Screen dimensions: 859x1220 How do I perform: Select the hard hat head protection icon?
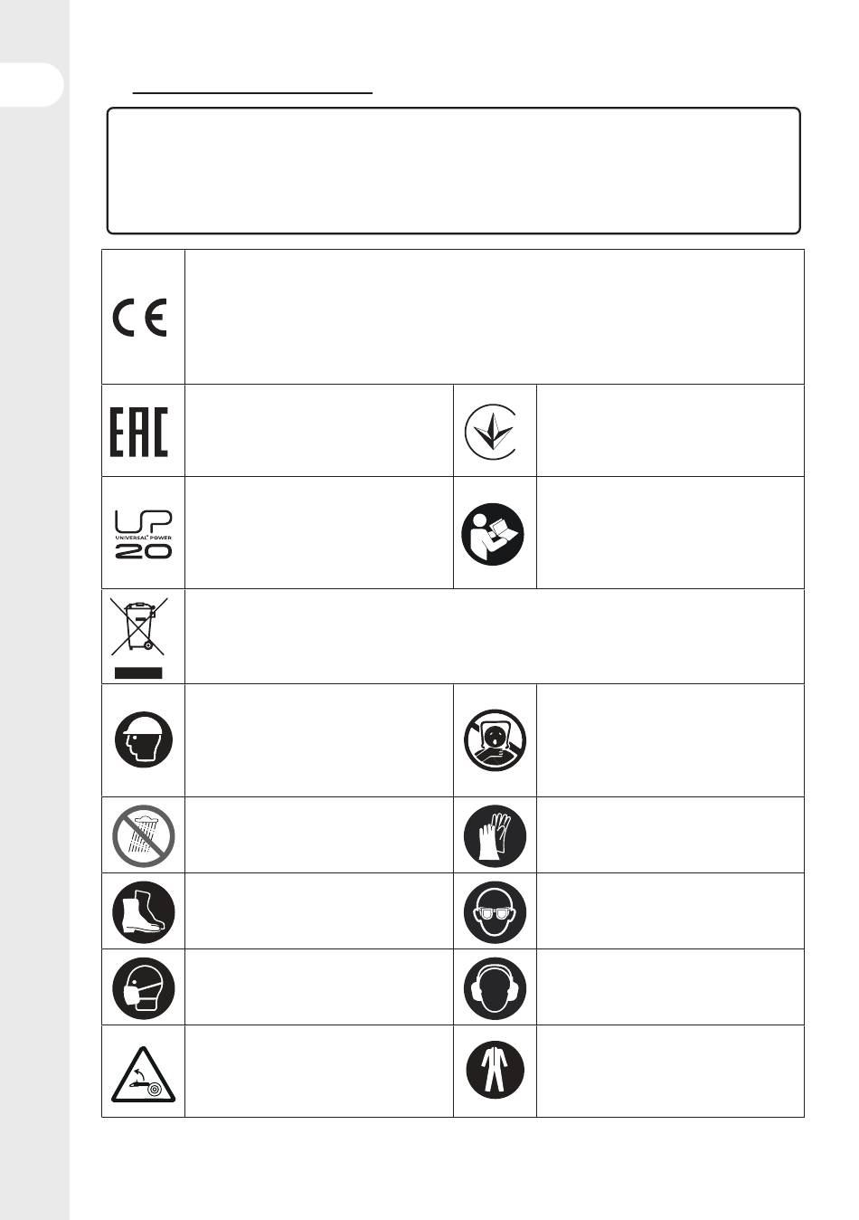[143, 740]
